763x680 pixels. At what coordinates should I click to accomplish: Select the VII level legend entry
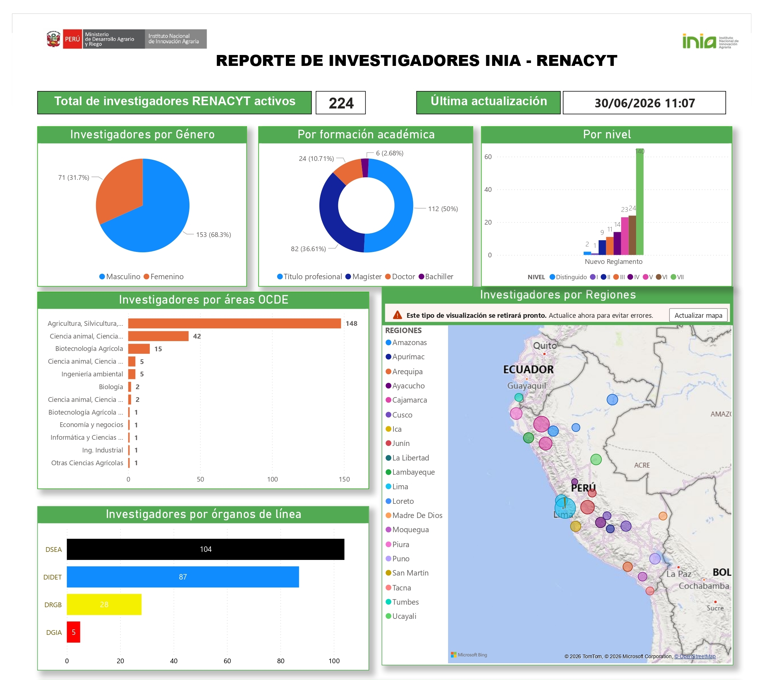pyautogui.click(x=677, y=277)
